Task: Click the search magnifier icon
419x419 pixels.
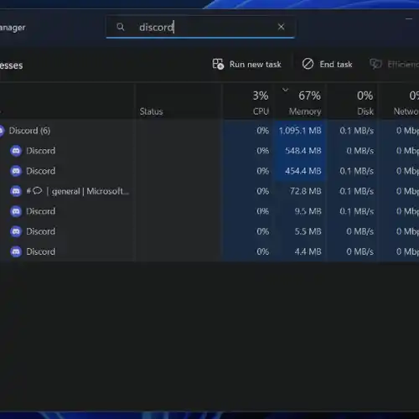Action: 121,27
